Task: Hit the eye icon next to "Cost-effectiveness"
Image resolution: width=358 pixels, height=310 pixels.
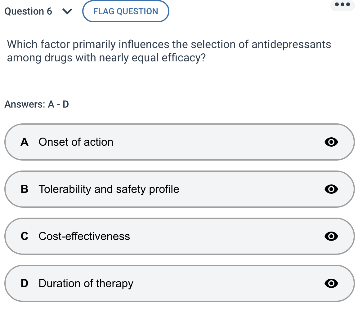Action: click(x=331, y=236)
